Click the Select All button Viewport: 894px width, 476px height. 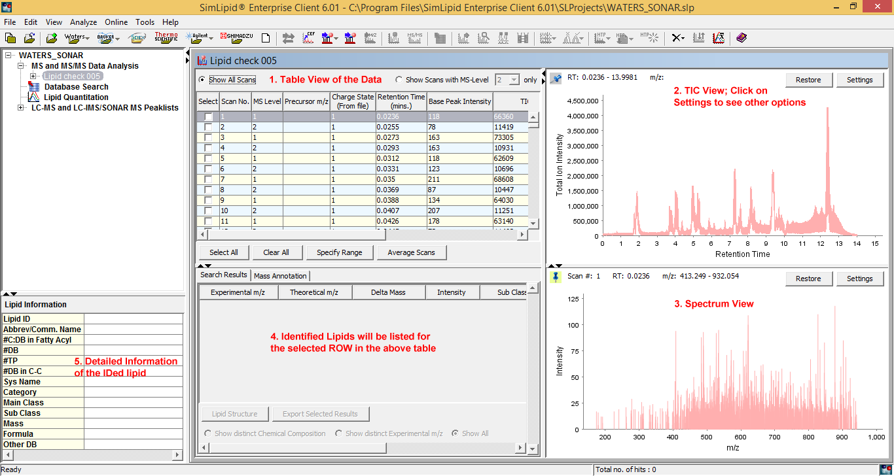coord(224,252)
